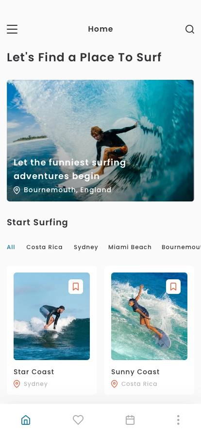Open the hamburger menu
Screen dimensions: 201x436
click(12, 29)
